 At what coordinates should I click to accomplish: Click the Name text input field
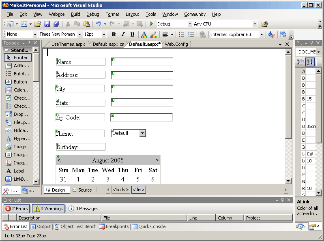pos(142,62)
